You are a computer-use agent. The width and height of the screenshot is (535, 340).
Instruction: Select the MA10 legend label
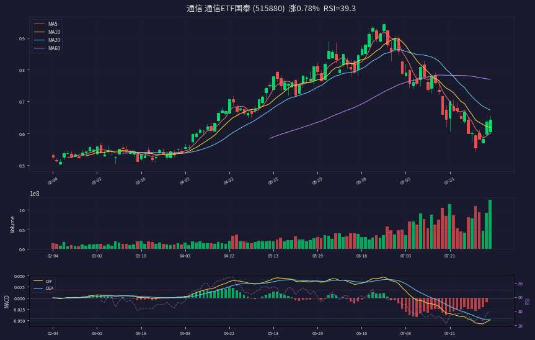(x=54, y=32)
